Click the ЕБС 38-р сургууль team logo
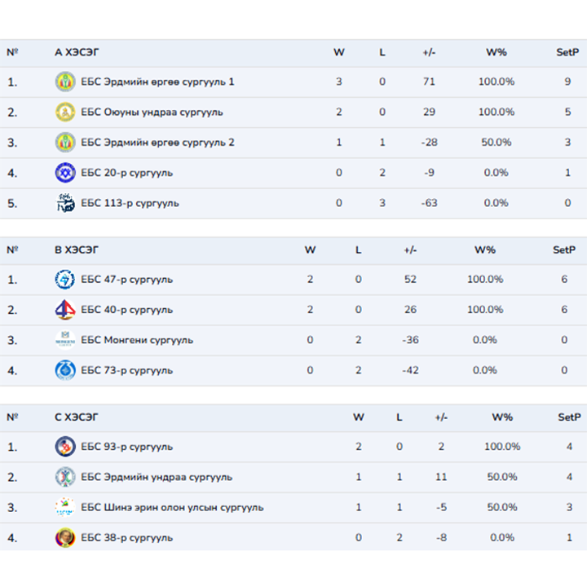The height and width of the screenshot is (587, 587). pyautogui.click(x=65, y=537)
